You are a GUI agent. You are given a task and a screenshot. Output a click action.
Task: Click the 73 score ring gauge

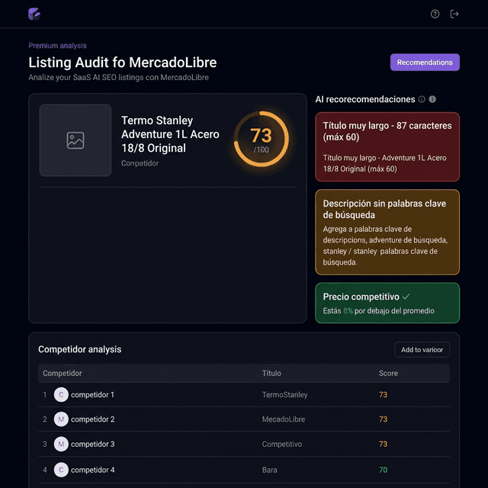(x=261, y=139)
